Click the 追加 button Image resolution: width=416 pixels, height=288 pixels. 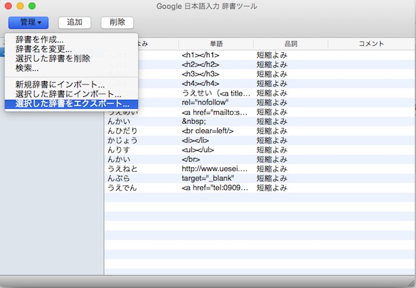pos(74,23)
